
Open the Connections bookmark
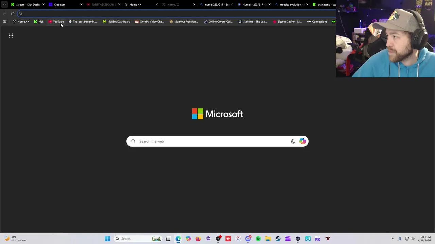[x=317, y=22]
